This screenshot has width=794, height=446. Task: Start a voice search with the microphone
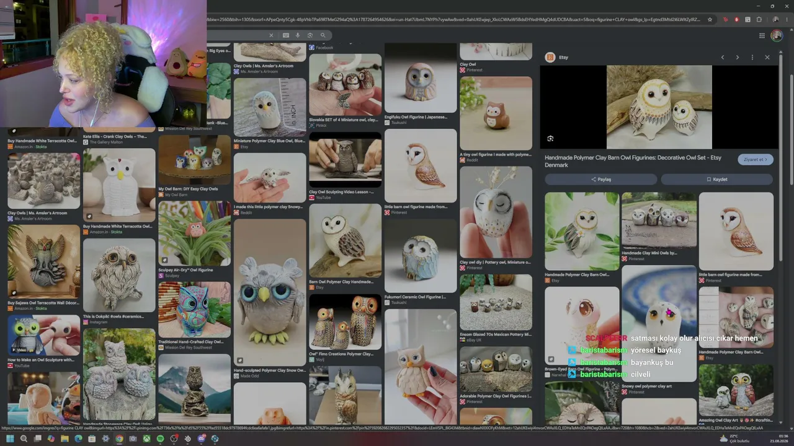click(298, 35)
